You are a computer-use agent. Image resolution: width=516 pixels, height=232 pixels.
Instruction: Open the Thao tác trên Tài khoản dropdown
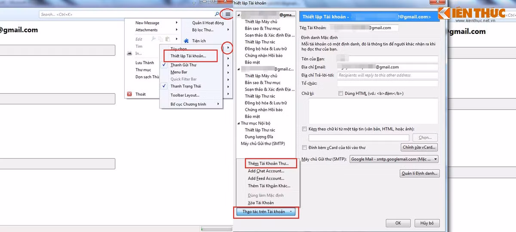coord(267,211)
